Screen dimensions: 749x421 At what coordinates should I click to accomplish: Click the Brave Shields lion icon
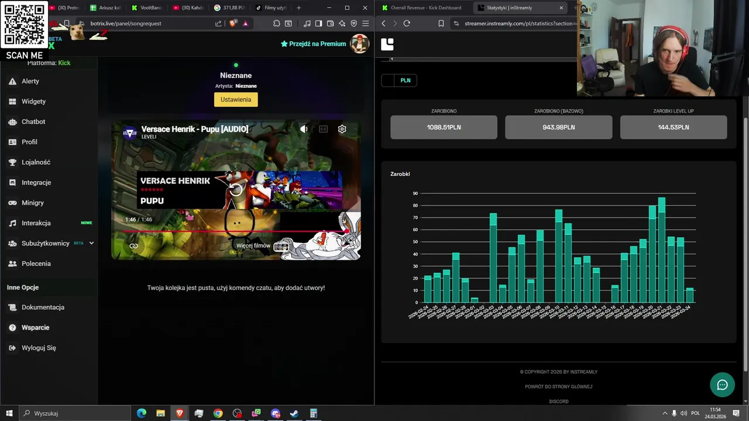pyautogui.click(x=233, y=23)
